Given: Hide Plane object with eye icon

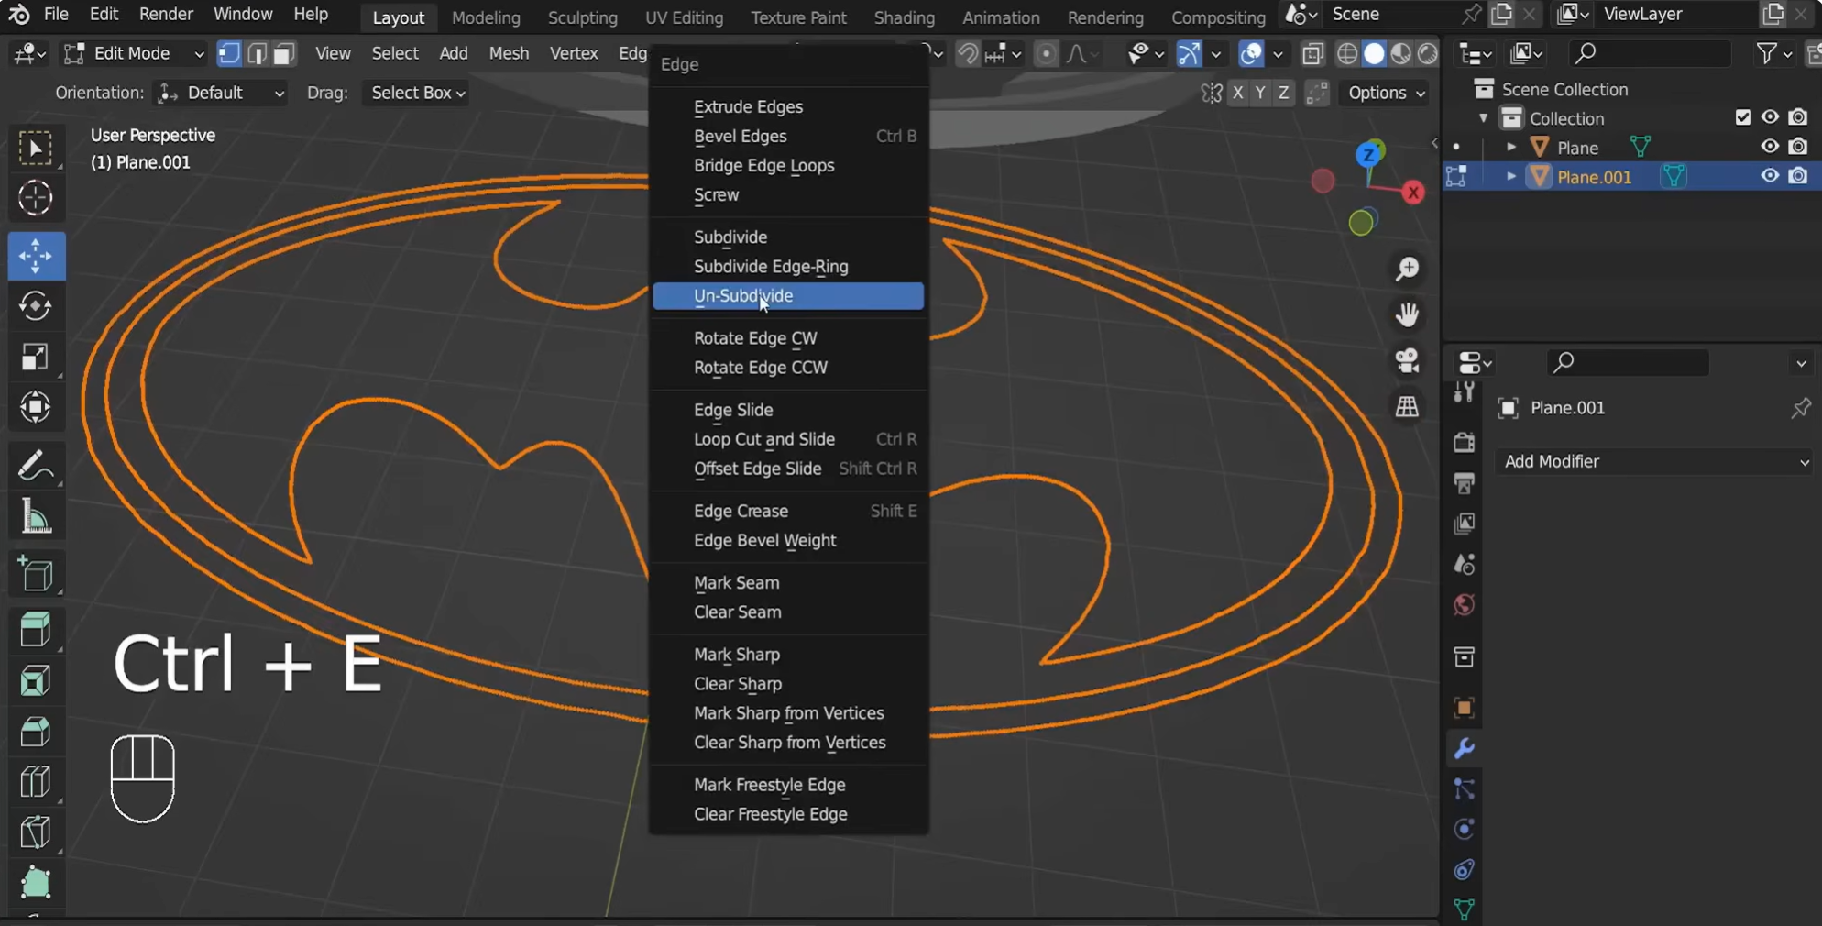Looking at the screenshot, I should click(1770, 147).
